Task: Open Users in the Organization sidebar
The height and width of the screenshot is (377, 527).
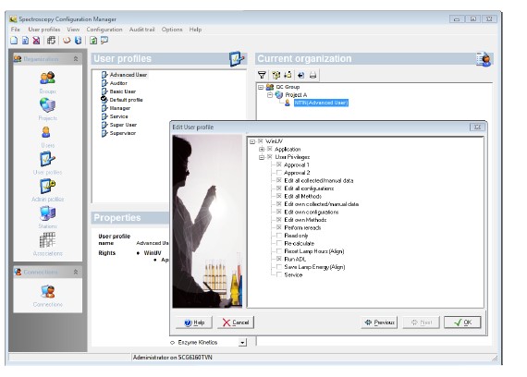Action: [x=47, y=137]
